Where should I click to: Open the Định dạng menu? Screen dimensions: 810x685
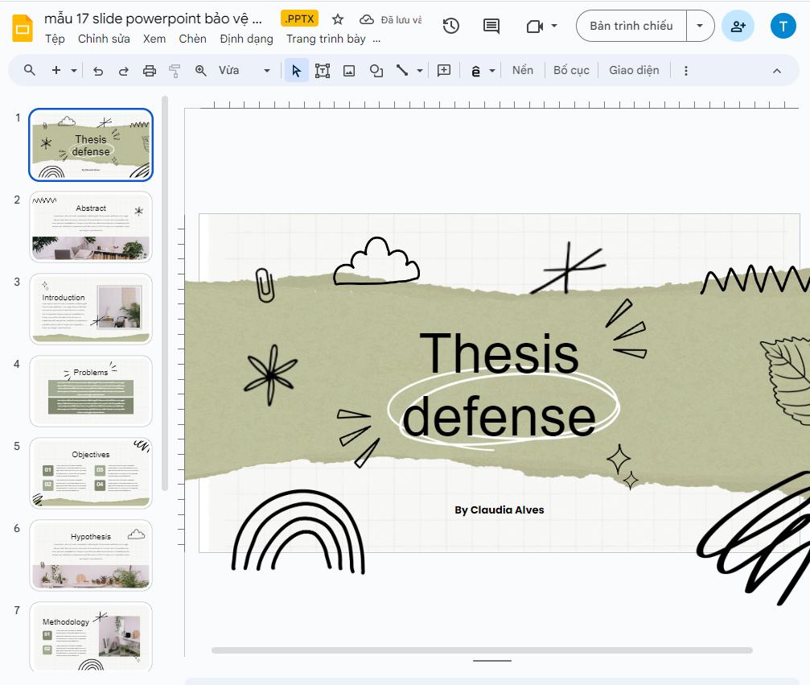click(246, 38)
